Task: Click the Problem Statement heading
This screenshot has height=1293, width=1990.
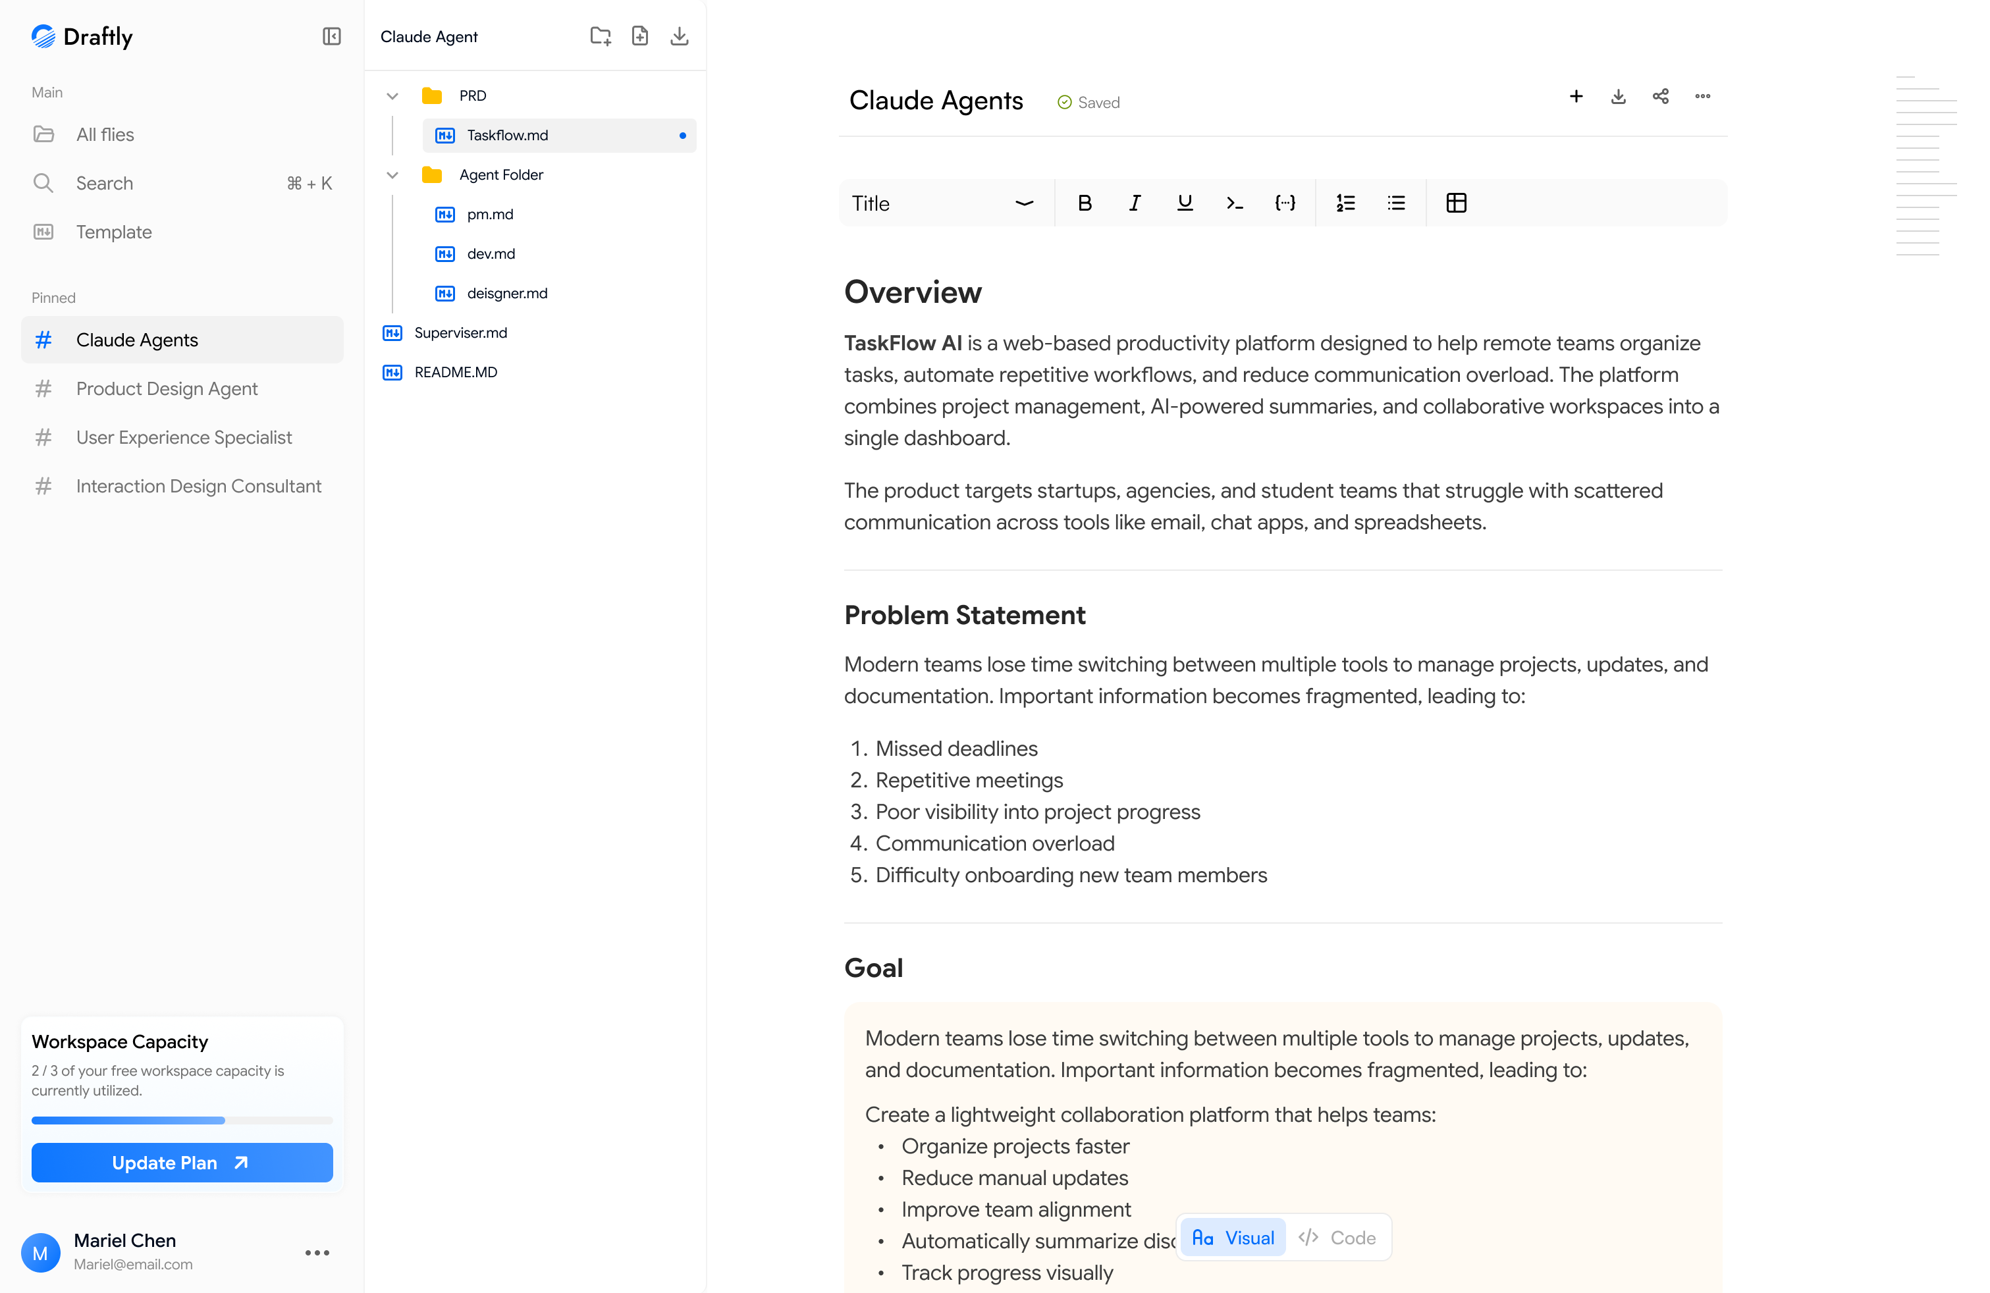Action: tap(964, 615)
